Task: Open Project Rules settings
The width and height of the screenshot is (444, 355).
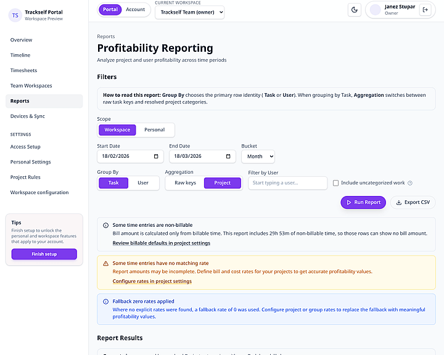Action: [x=25, y=177]
